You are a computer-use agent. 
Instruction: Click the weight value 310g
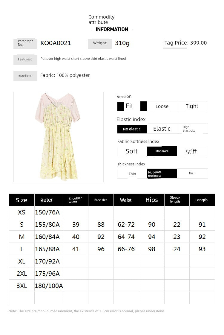pos(122,43)
